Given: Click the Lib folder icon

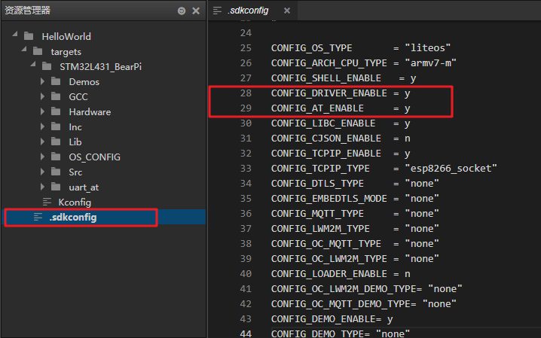Looking at the screenshot, I should pos(56,142).
